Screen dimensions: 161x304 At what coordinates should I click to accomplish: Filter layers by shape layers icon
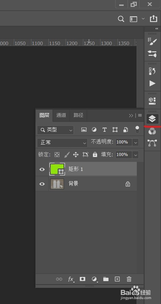click(x=115, y=130)
